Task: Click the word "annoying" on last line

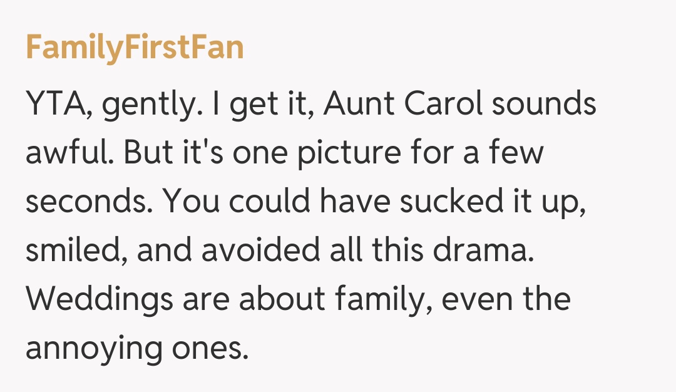Action: 93,348
